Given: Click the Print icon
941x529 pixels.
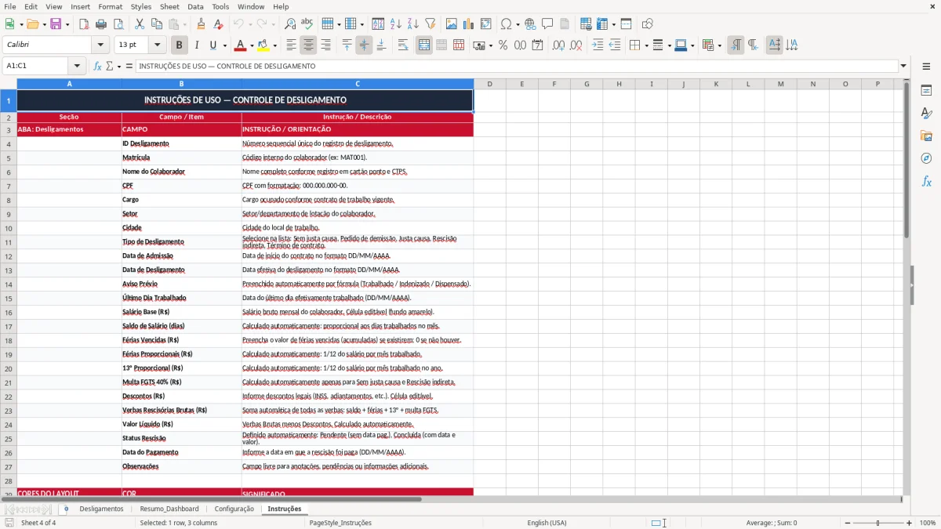Looking at the screenshot, I should (101, 24).
